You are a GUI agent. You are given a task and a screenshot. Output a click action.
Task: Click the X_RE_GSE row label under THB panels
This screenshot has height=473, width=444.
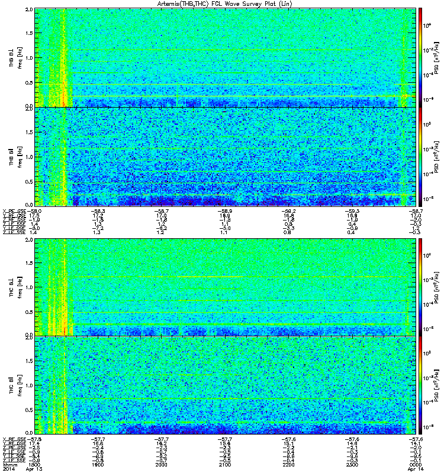pos(14,211)
